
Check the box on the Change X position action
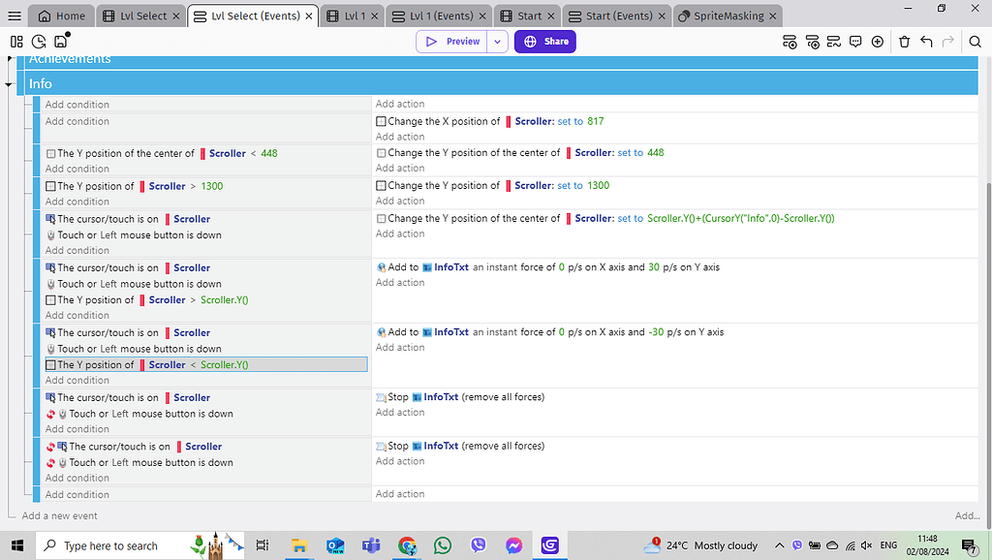tap(381, 120)
